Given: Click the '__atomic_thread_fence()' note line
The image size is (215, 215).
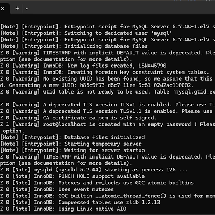Looking at the screenshot, I should tap(107, 196).
